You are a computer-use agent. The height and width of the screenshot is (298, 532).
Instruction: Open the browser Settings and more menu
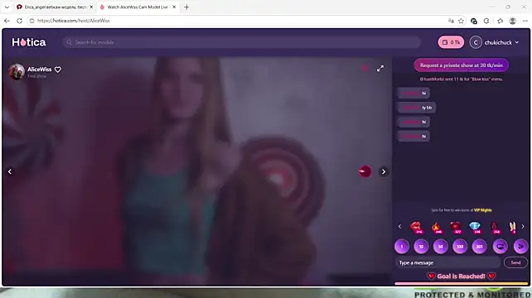(x=525, y=21)
